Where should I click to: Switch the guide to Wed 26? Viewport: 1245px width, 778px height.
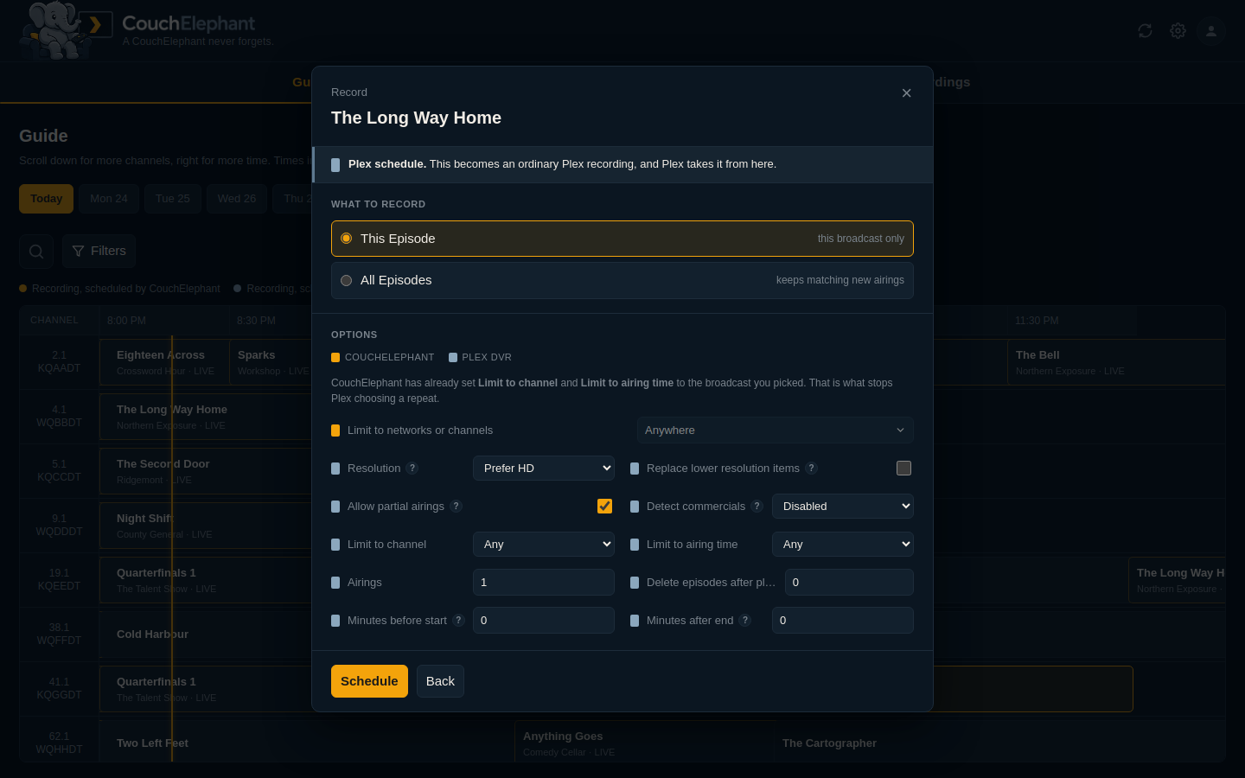[x=237, y=199]
